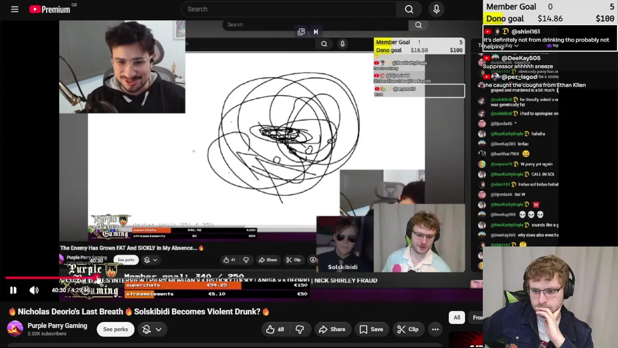Click the scribble drawing canvas in the video
Screen dimensions: 618x348
tap(285, 138)
